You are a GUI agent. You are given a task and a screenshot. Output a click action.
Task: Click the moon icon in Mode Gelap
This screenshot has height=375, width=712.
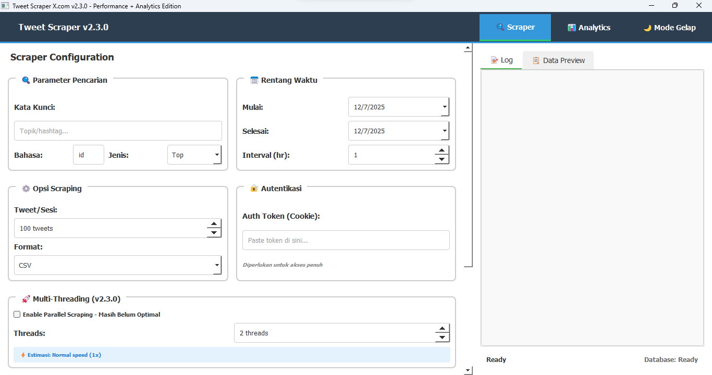point(648,27)
